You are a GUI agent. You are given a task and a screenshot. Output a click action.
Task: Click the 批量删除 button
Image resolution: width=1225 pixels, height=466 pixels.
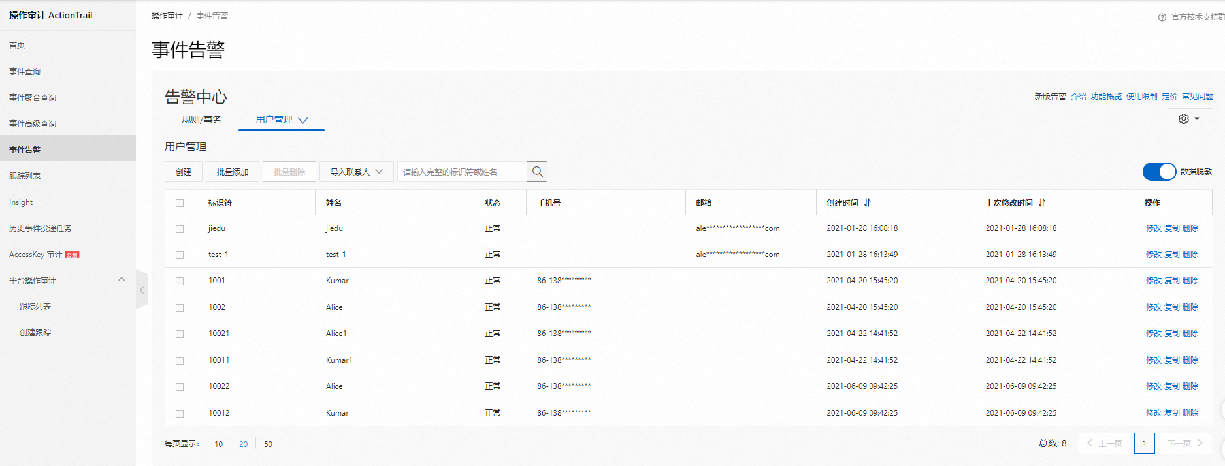click(289, 172)
